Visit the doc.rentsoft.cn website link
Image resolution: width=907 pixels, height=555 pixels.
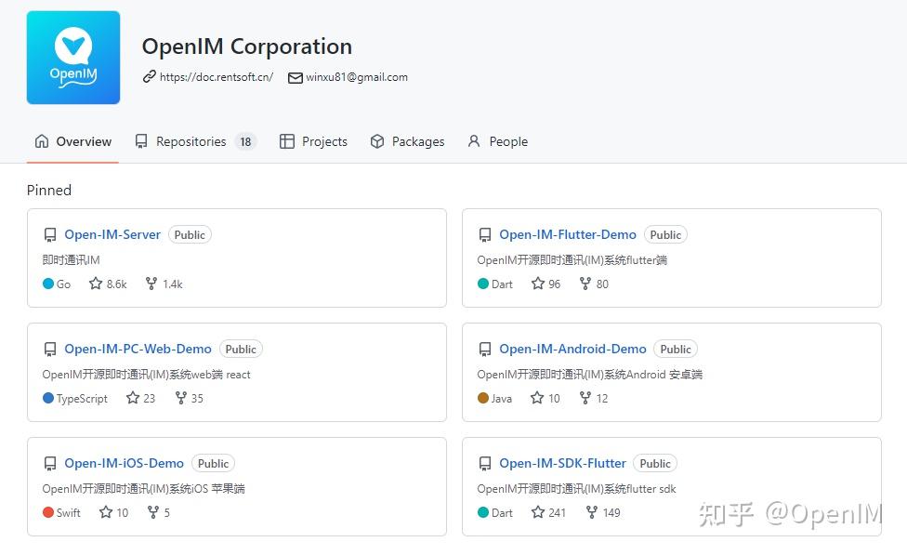tap(215, 77)
